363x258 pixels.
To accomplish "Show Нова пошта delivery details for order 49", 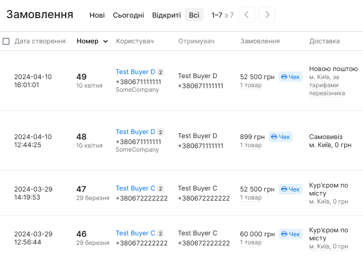I will tap(327, 85).
